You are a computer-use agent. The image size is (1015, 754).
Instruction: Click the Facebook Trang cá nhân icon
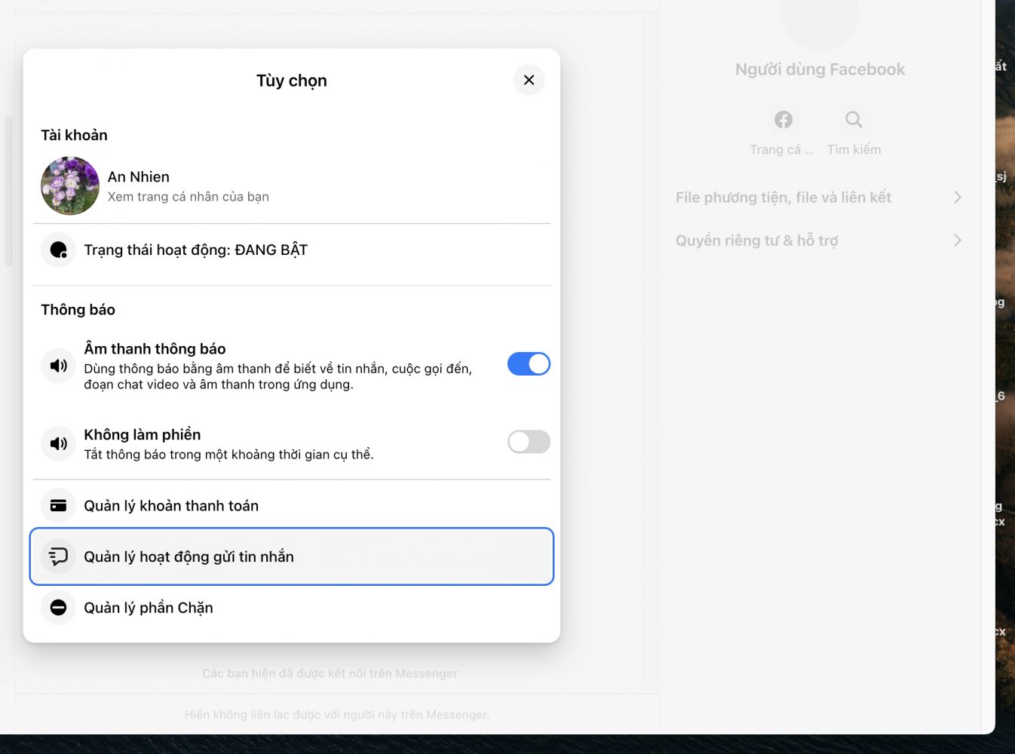[x=783, y=120]
